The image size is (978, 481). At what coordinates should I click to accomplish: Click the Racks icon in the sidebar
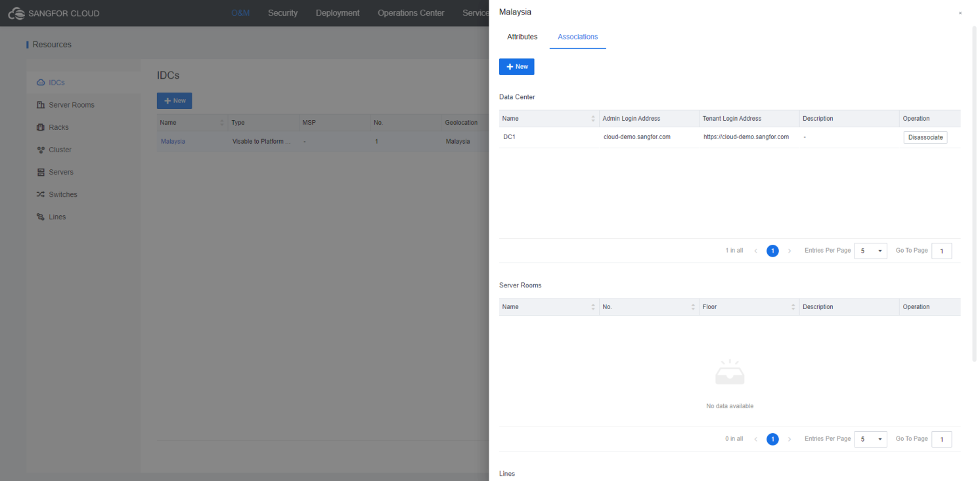[41, 127]
